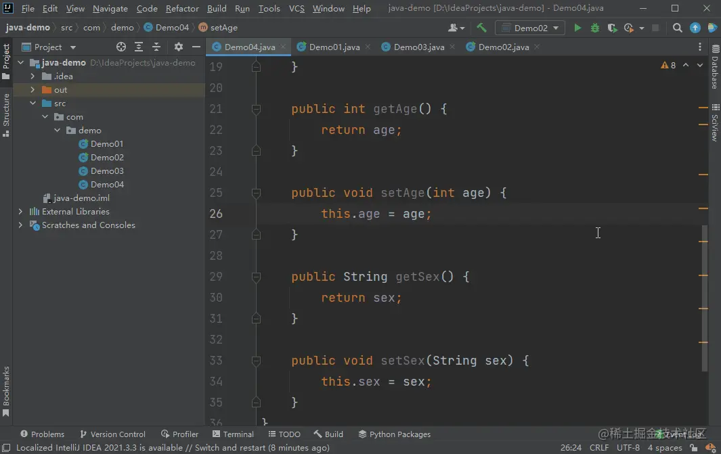Collapse the demo package
721x454 pixels.
click(x=57, y=130)
